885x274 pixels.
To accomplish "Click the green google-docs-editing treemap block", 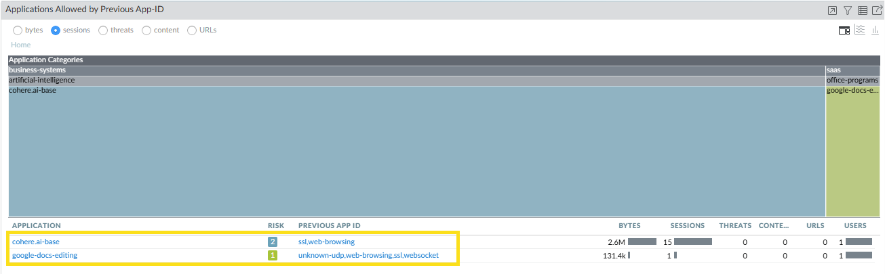I will 852,151.
